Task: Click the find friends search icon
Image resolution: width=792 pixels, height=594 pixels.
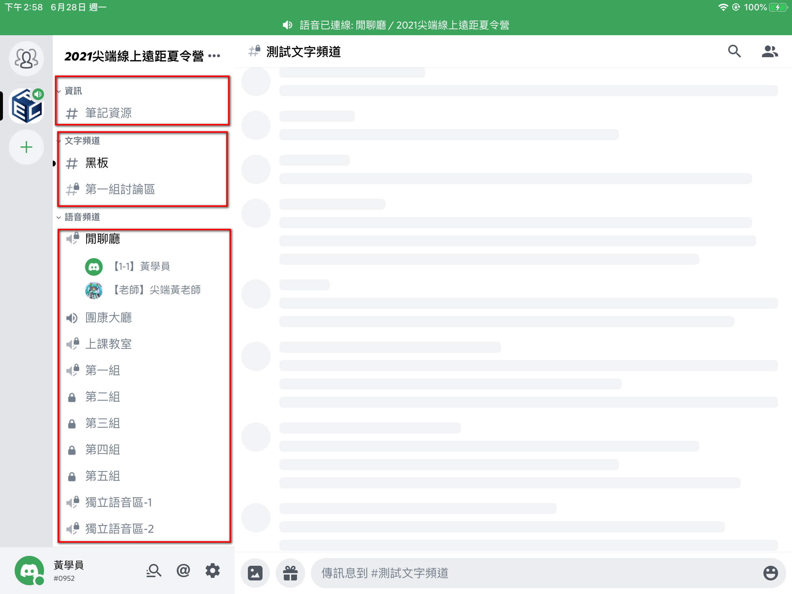Action: point(154,571)
